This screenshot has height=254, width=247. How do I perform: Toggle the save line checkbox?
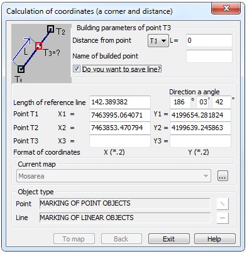tap(77, 69)
